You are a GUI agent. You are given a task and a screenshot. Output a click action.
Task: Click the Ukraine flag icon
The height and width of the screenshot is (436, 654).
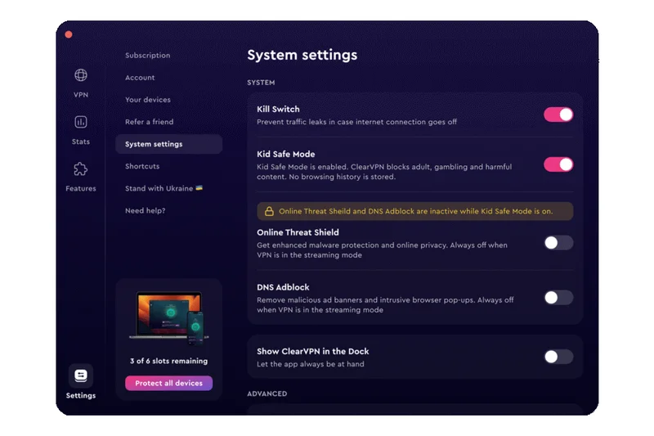click(x=199, y=188)
